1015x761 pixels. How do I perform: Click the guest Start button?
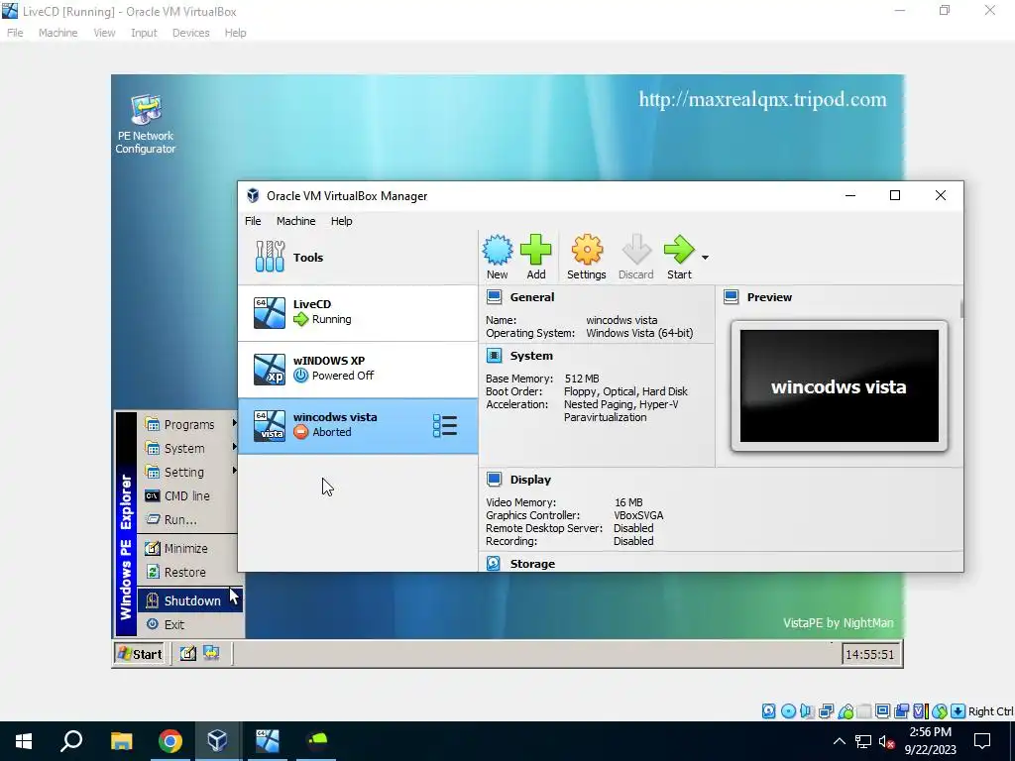click(x=139, y=654)
